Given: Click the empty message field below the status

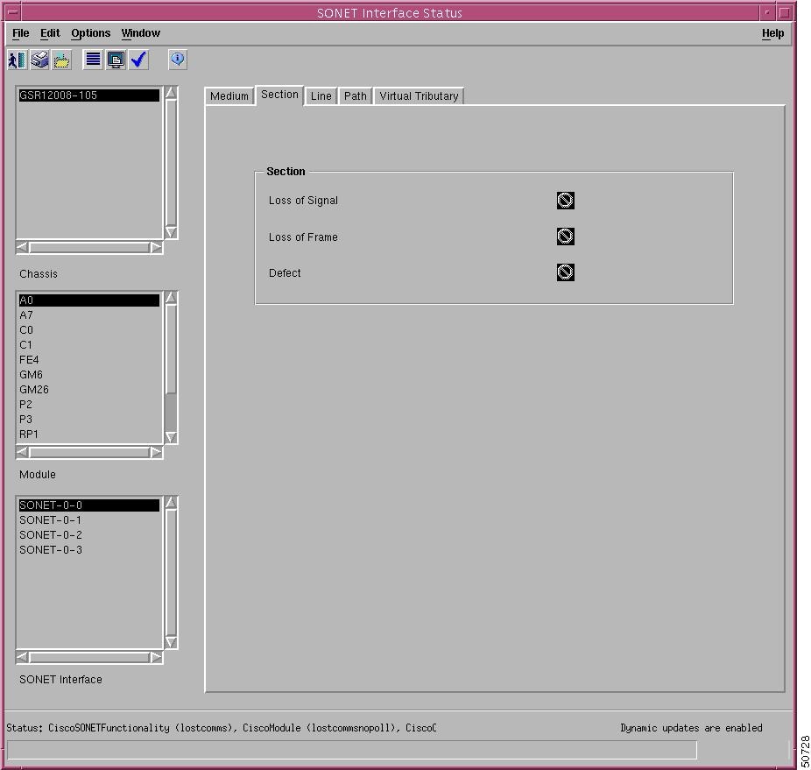Looking at the screenshot, I should [352, 750].
